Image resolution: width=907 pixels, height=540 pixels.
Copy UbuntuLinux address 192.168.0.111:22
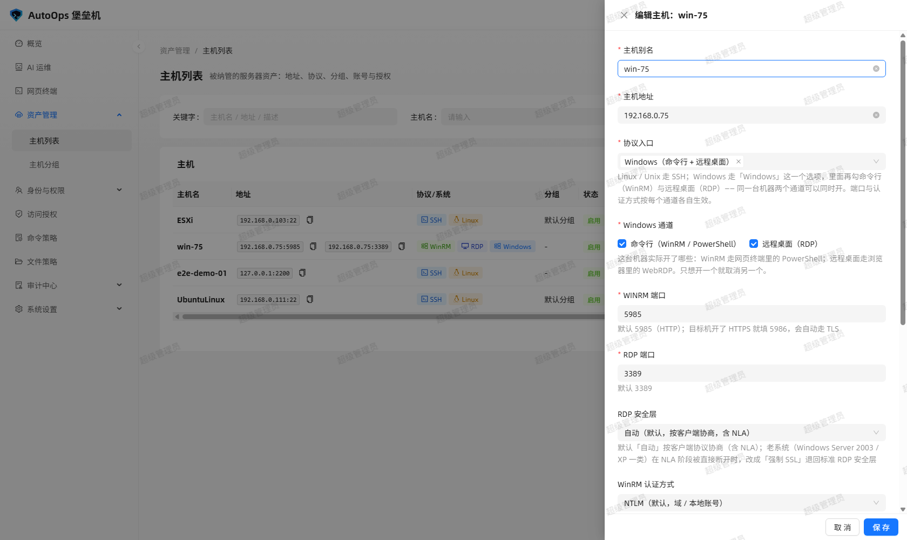(x=310, y=299)
